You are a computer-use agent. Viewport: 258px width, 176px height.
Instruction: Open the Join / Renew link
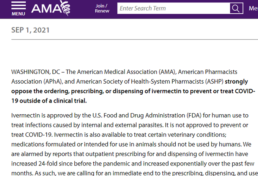102,8
